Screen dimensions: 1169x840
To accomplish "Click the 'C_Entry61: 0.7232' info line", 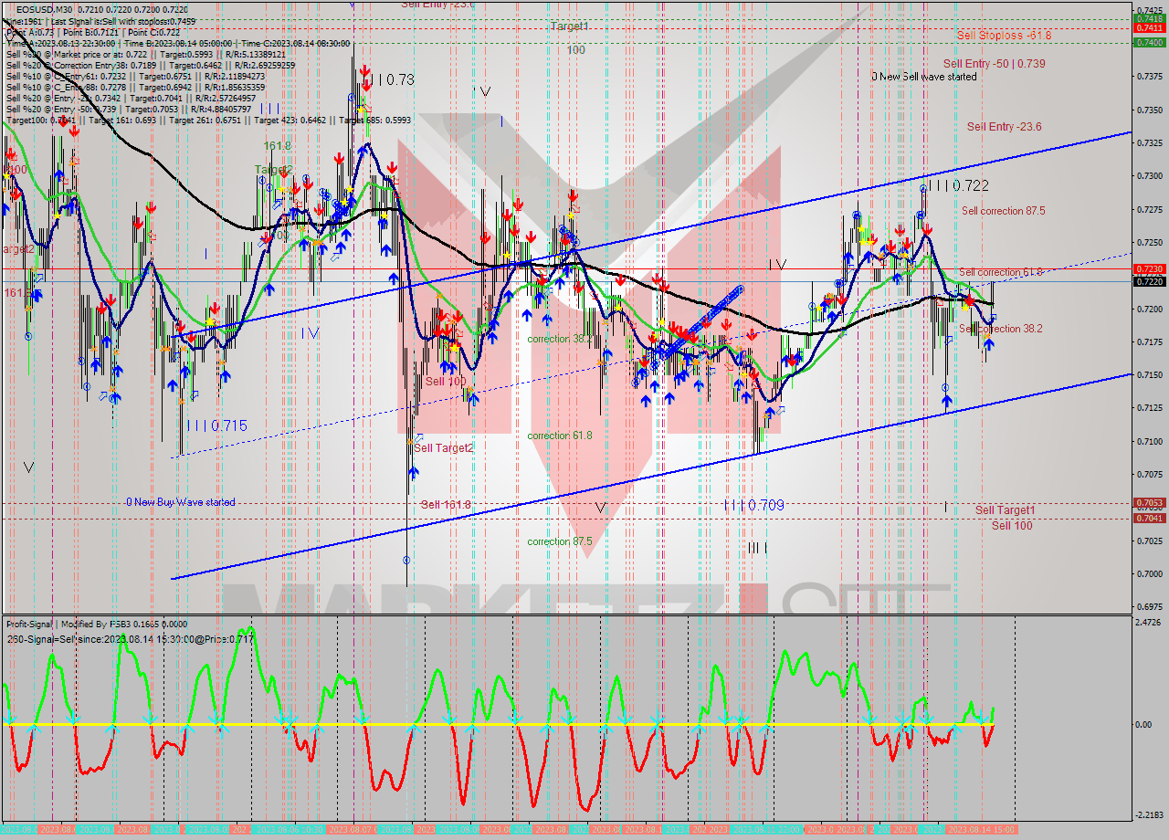I will (136, 76).
